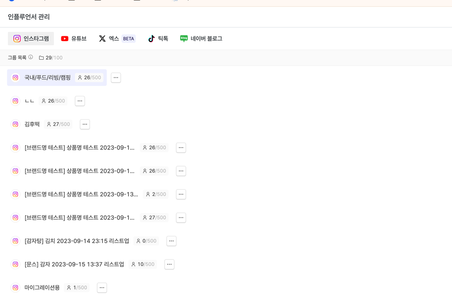Select the 마이그레이션용 group
This screenshot has height=301, width=452.
(42, 288)
